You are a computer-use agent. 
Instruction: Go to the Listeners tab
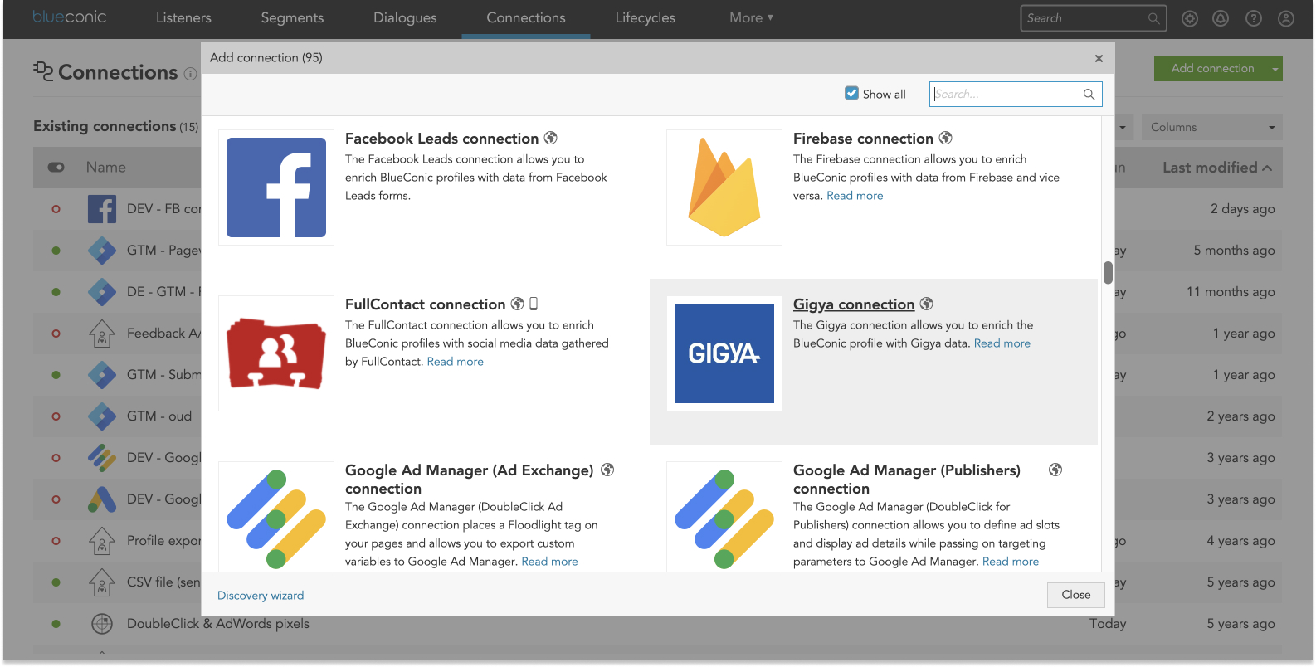(183, 17)
